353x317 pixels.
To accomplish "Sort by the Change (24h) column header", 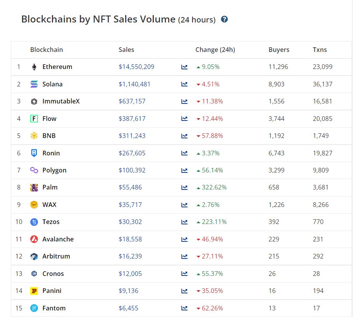I will 215,50.
